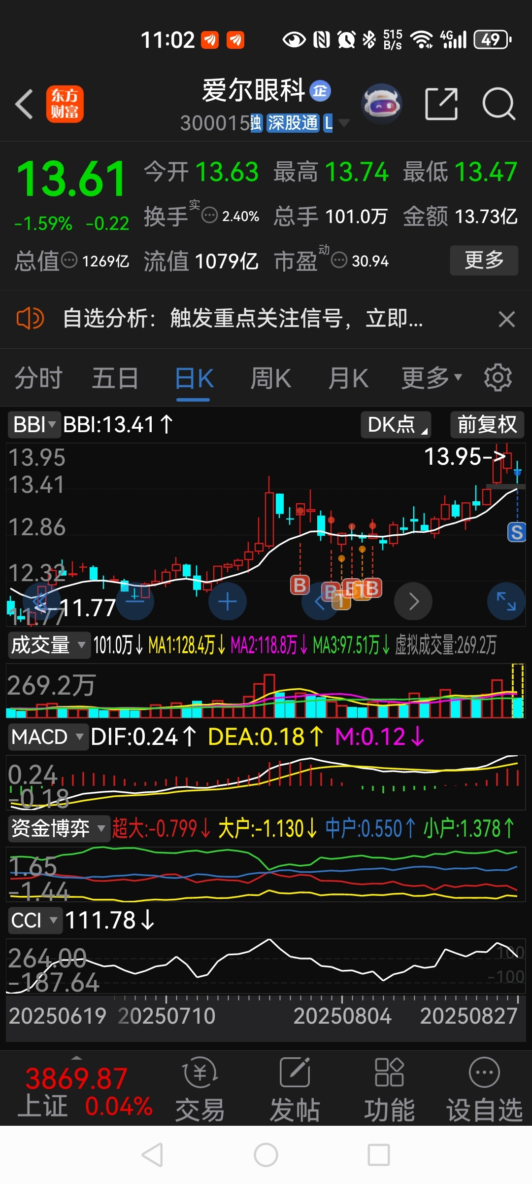Move chart right with the arrow button
The image size is (532, 1184).
[x=414, y=601]
